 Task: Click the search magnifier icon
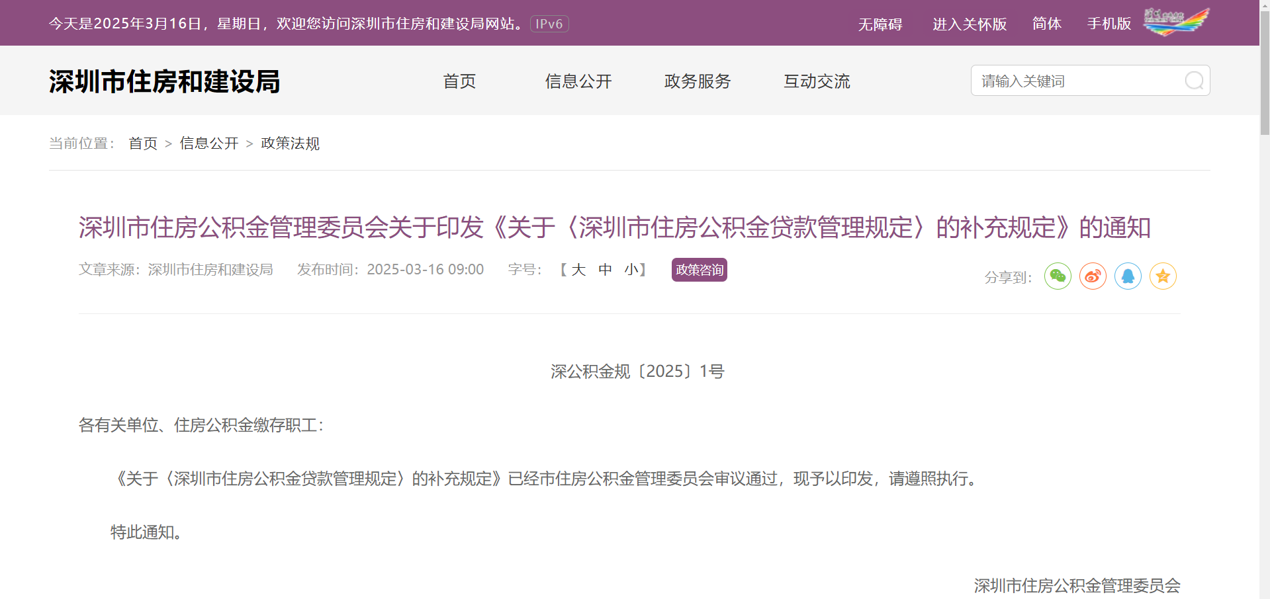(1194, 81)
